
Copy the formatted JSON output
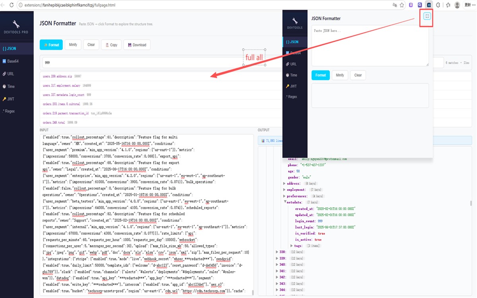[x=111, y=45]
